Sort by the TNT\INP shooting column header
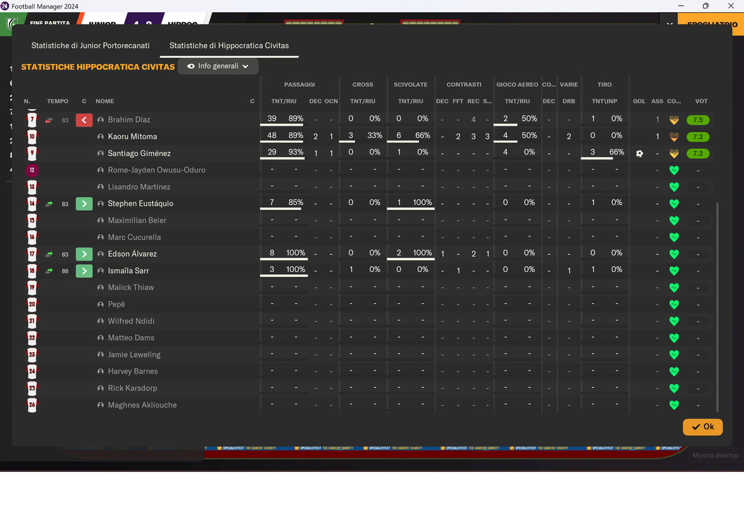744x513 pixels. [x=604, y=101]
